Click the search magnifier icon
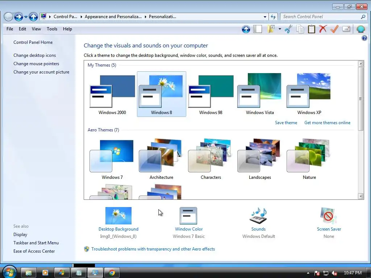Image resolution: width=371 pixels, height=278 pixels. click(363, 17)
